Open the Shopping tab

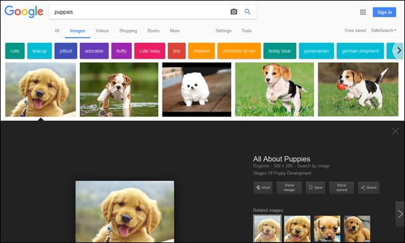128,31
